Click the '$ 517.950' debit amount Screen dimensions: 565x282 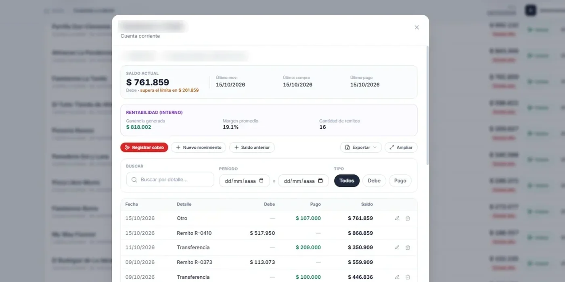click(262, 233)
